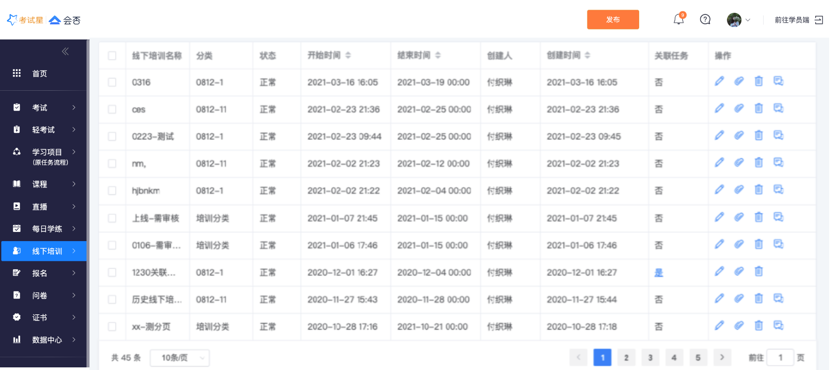Image resolution: width=830 pixels, height=370 pixels.
Task: Select the checkbox for xx-测分页 row
Action: [112, 327]
